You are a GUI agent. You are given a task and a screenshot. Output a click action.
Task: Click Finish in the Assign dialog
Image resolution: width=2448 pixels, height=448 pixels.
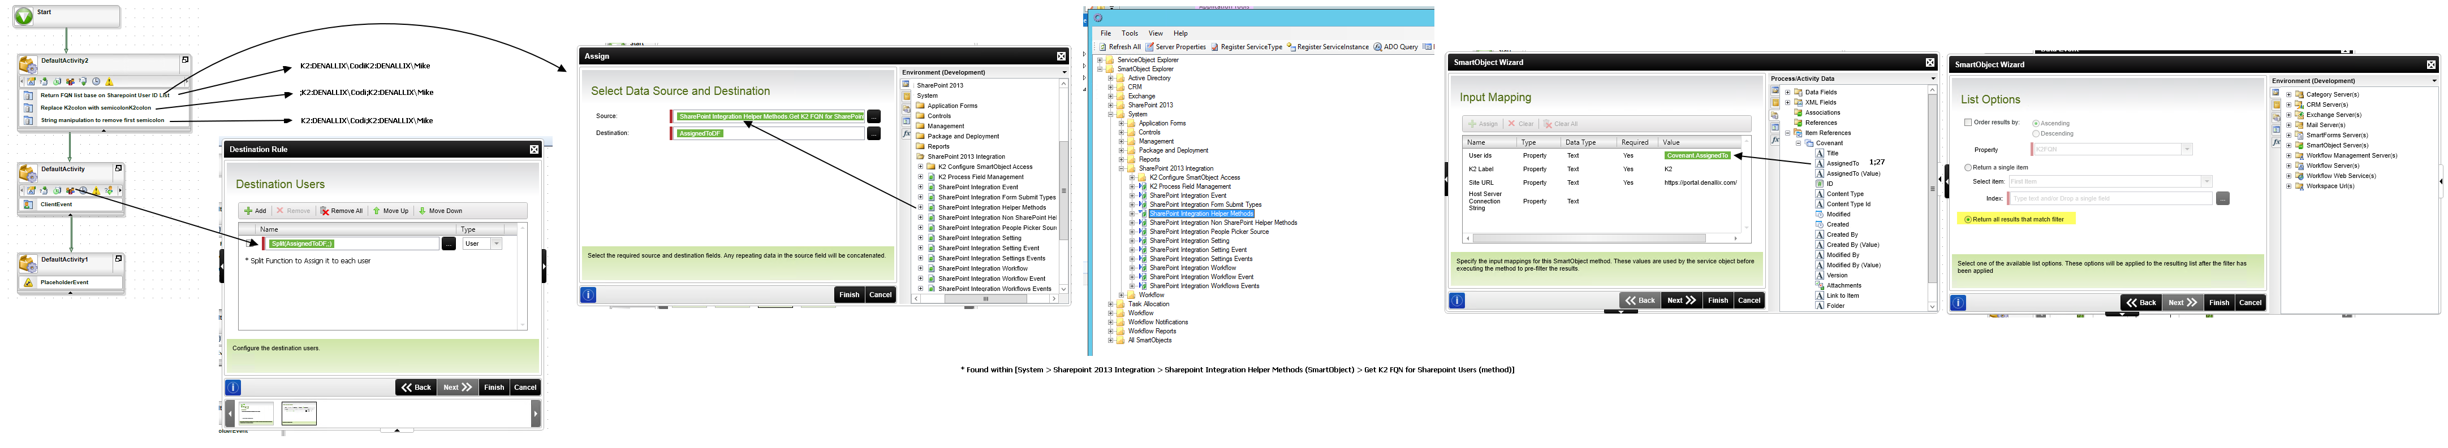(x=848, y=294)
